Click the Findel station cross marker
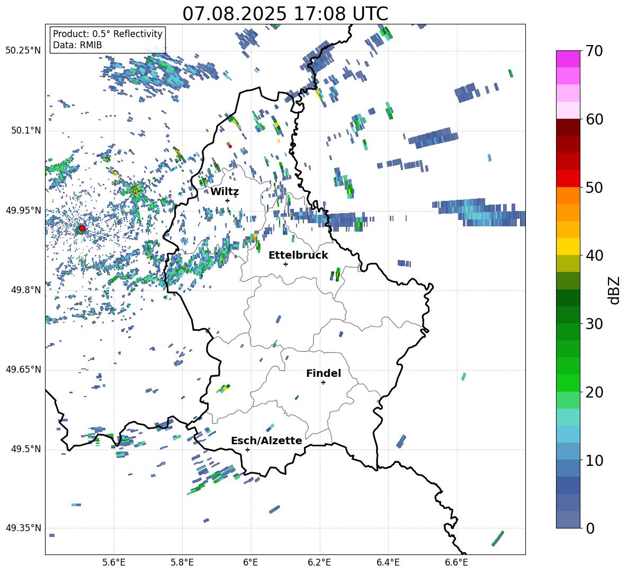This screenshot has width=627, height=573. coord(323,383)
